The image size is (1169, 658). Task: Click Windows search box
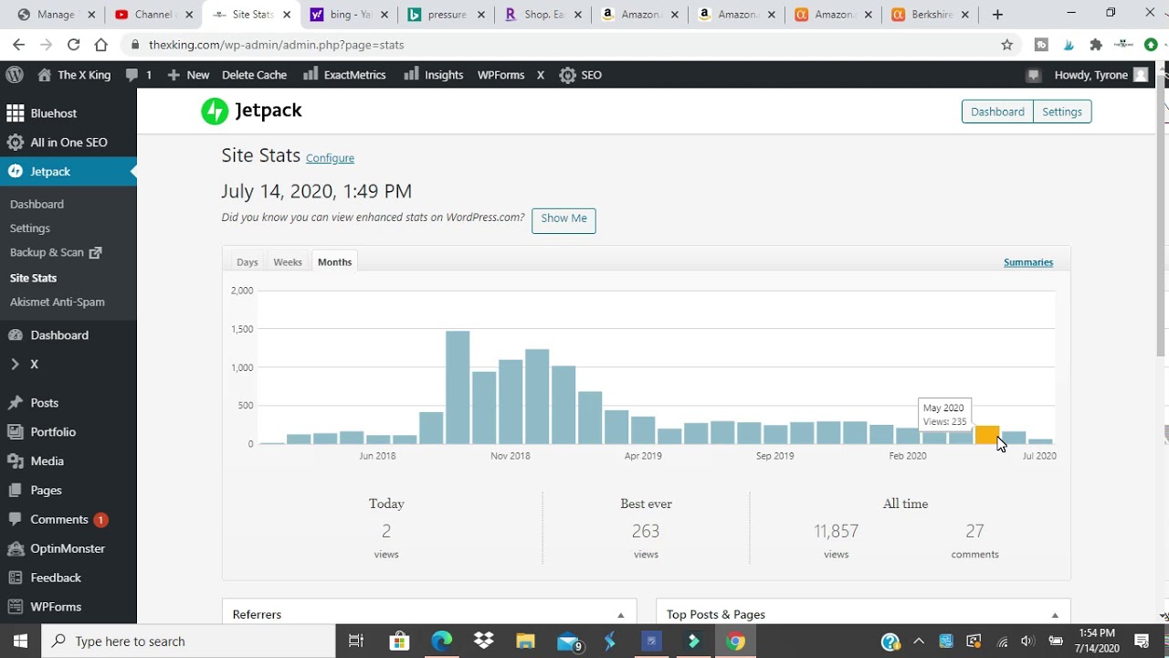187,641
